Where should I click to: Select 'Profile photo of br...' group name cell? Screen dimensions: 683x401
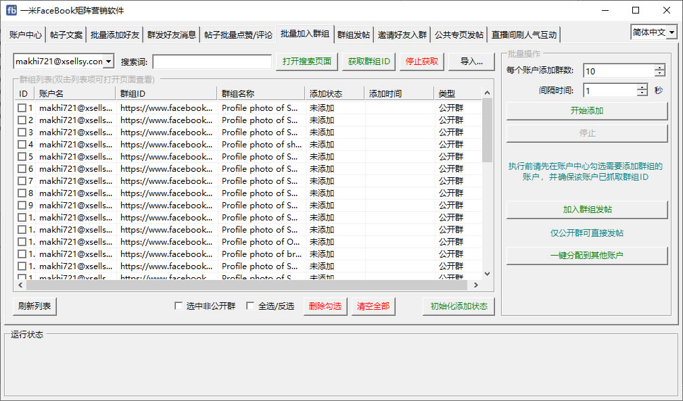pyautogui.click(x=261, y=254)
